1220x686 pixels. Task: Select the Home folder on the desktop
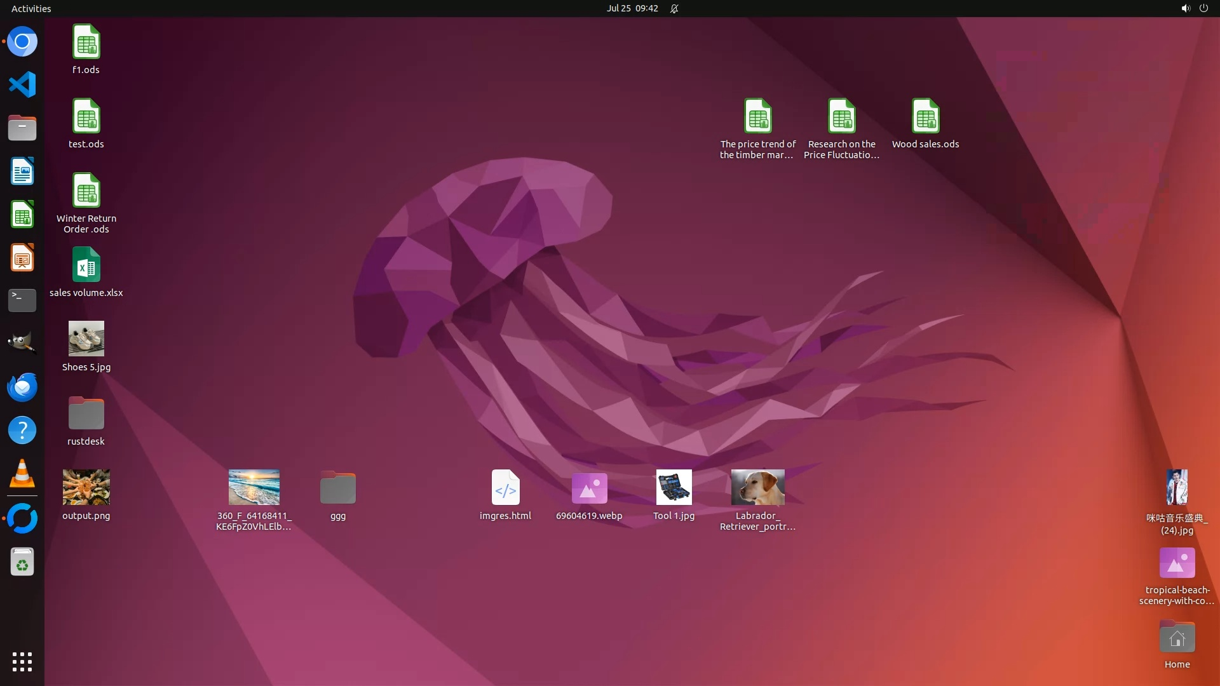click(x=1177, y=637)
